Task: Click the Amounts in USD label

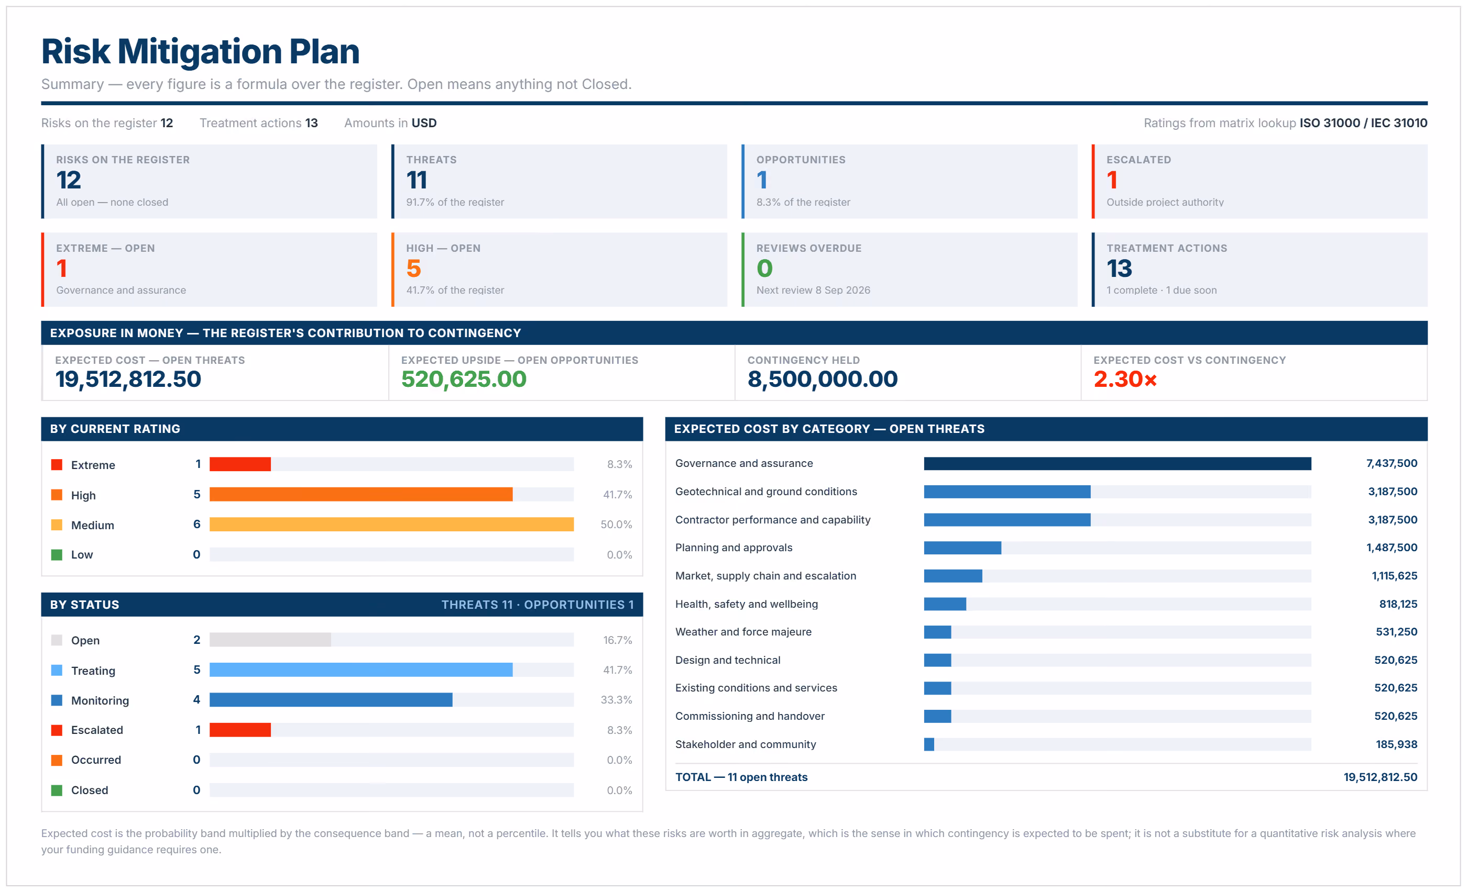Action: pyautogui.click(x=390, y=123)
